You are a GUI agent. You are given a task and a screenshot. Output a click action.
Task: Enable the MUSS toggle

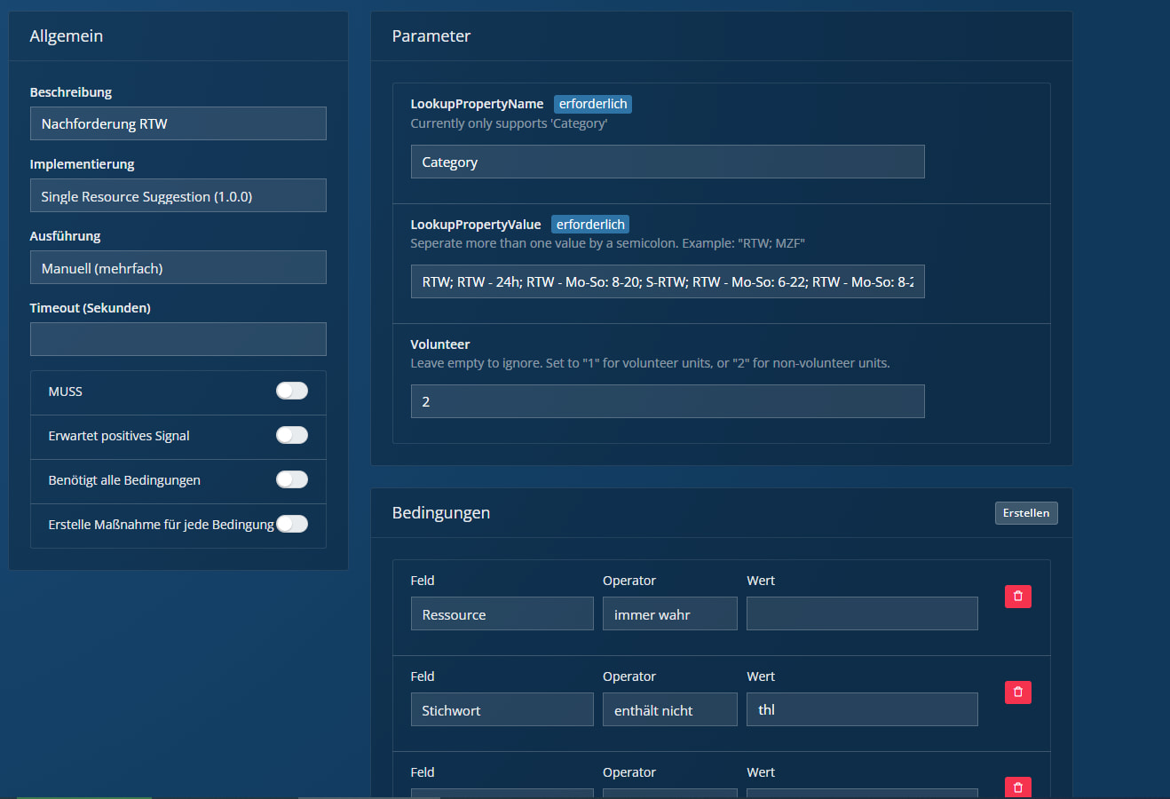291,391
